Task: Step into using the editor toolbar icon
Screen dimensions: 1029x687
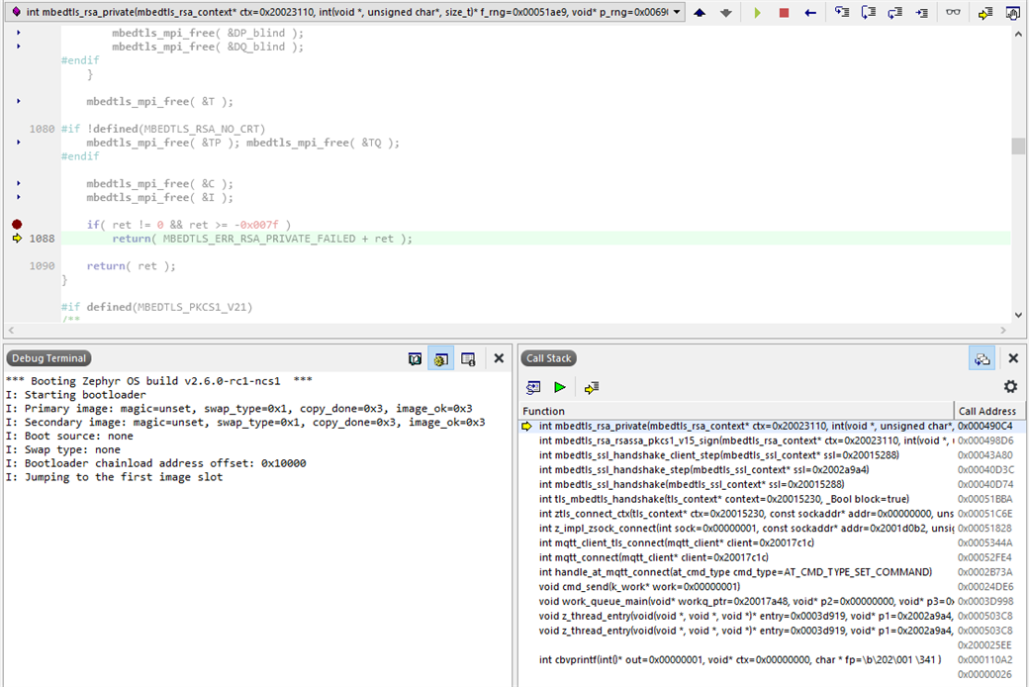Action: (842, 13)
